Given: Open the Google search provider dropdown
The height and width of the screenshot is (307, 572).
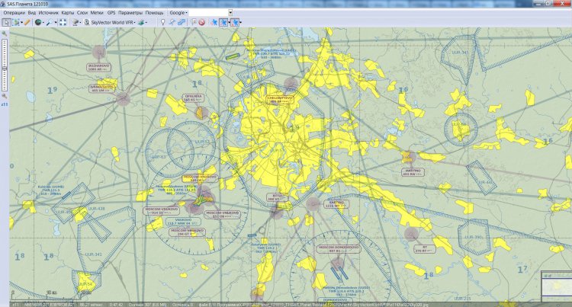Looking at the screenshot, I should point(178,13).
